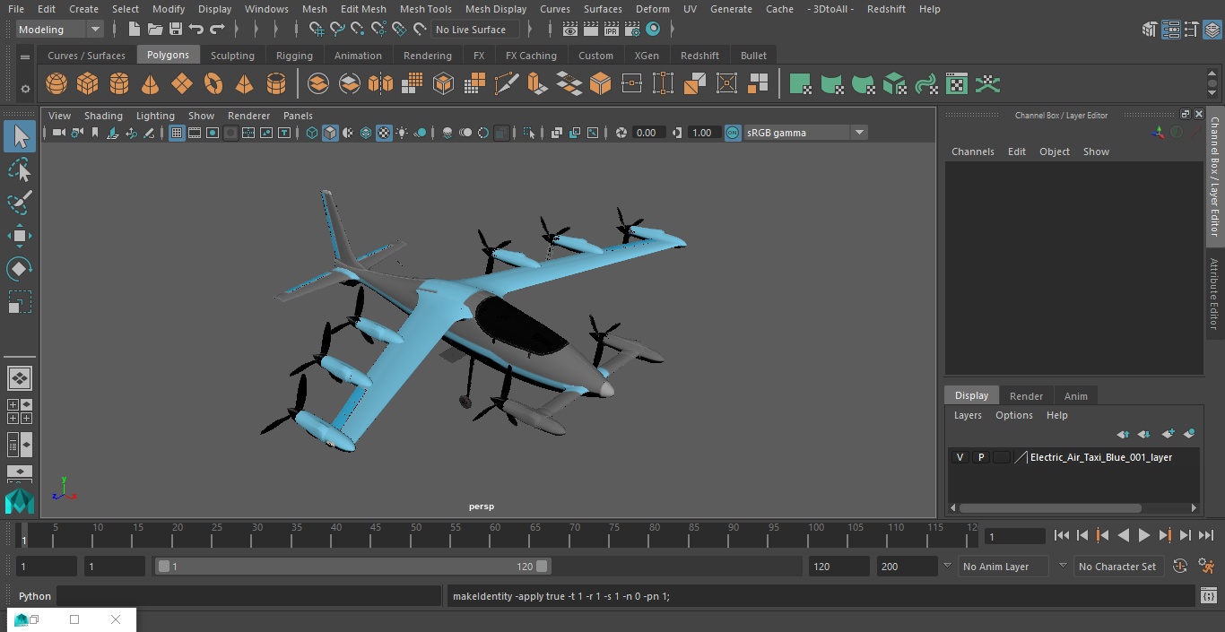
Task: Choose the Scale tool in toolbox
Action: (20, 302)
